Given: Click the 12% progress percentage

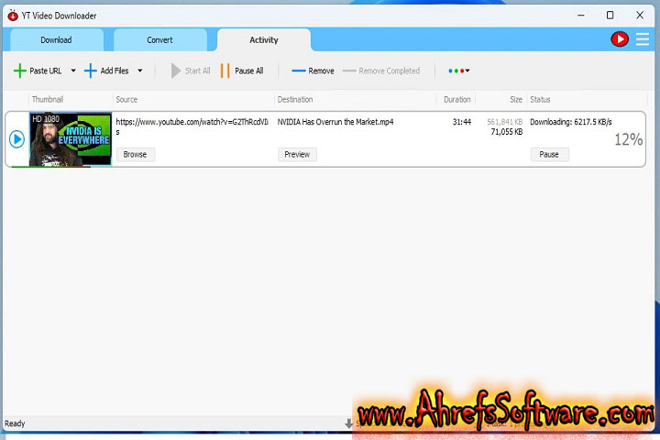Looking at the screenshot, I should [629, 139].
